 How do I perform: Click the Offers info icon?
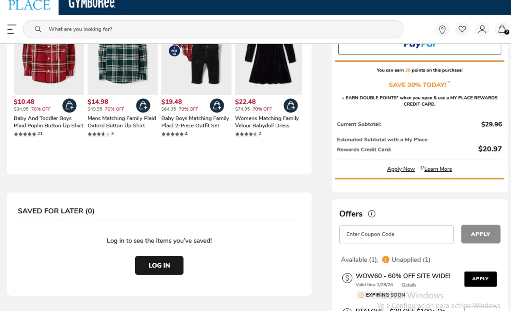point(372,214)
